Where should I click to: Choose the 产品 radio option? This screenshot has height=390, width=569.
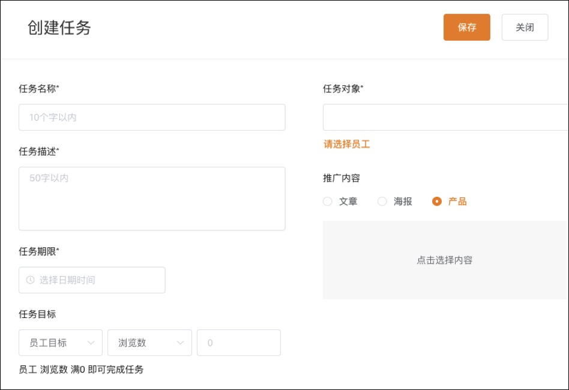437,202
